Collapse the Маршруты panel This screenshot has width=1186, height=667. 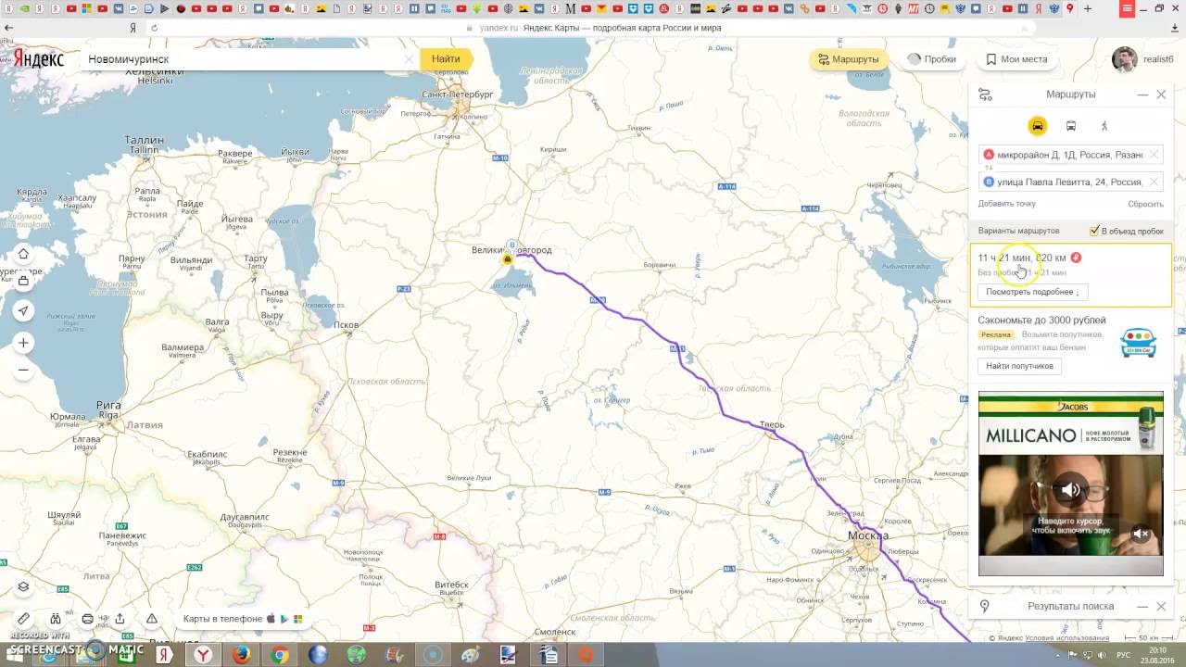pos(1142,94)
